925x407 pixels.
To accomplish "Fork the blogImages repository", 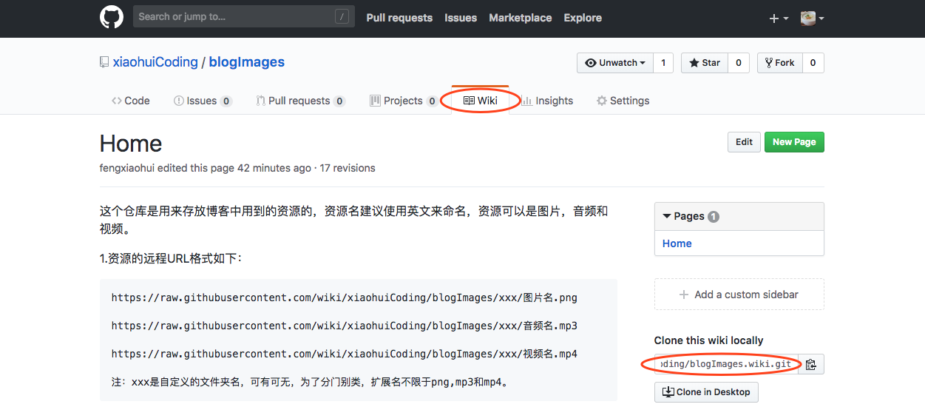I will 780,63.
